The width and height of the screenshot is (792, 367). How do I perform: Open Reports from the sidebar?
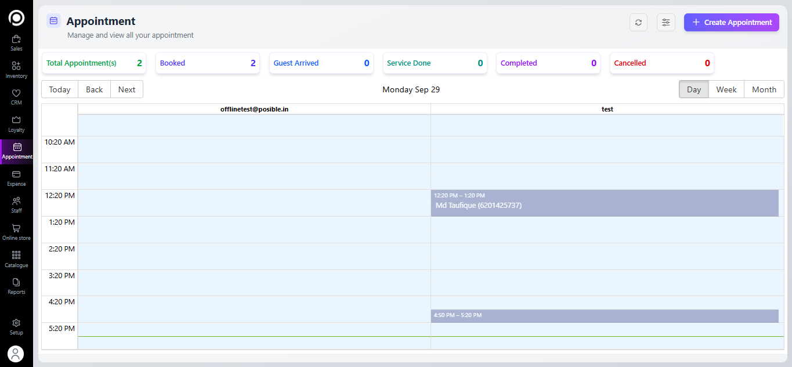[16, 286]
